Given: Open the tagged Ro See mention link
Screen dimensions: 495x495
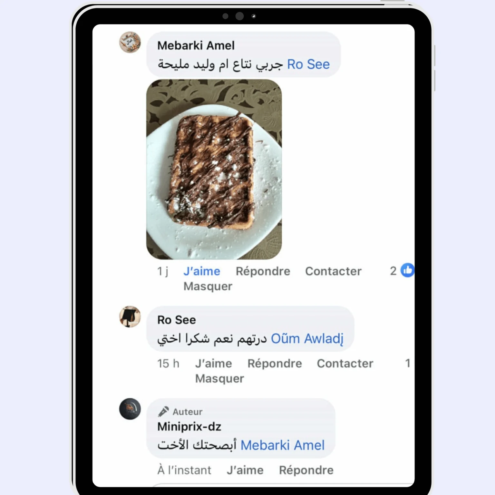Looking at the screenshot, I should 308,64.
